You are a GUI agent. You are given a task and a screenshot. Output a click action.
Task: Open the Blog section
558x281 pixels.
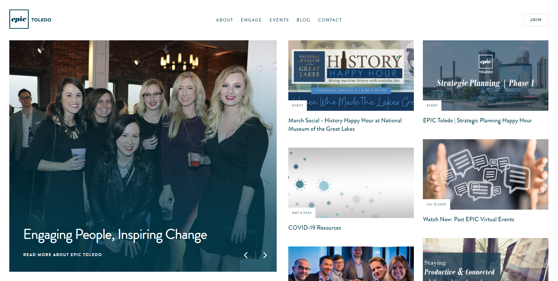(303, 20)
